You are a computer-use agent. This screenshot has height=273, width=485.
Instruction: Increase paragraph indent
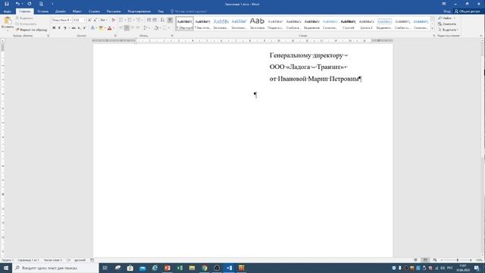pyautogui.click(x=155, y=20)
